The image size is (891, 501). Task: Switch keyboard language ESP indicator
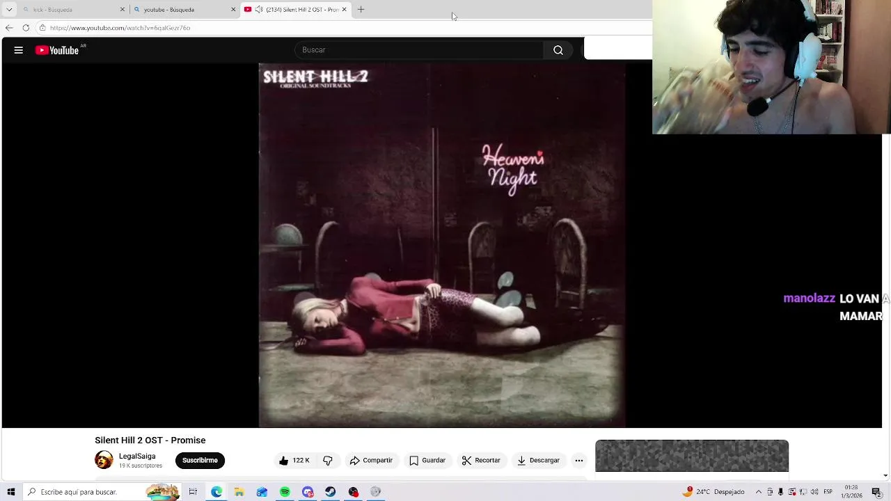pos(828,492)
